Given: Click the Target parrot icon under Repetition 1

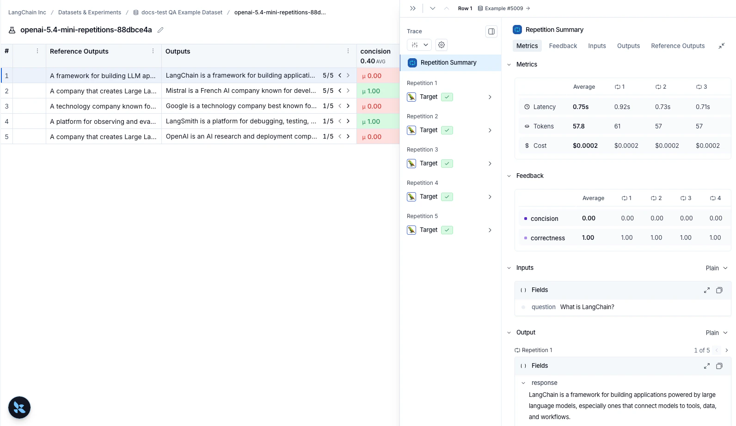Looking at the screenshot, I should coord(411,97).
